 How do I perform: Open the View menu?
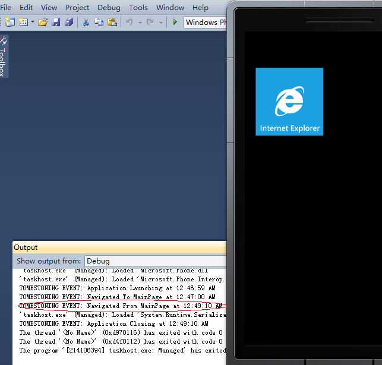tap(49, 8)
